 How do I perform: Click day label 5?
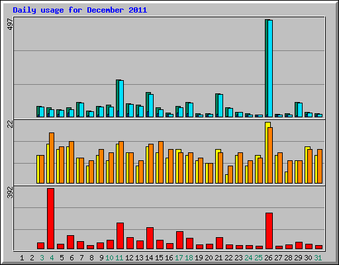pyautogui.click(x=62, y=258)
